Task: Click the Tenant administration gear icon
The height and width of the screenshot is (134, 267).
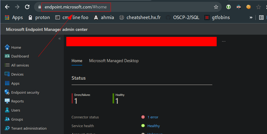Action: point(7,128)
